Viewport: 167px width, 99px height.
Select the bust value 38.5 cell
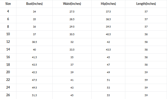point(35,42)
